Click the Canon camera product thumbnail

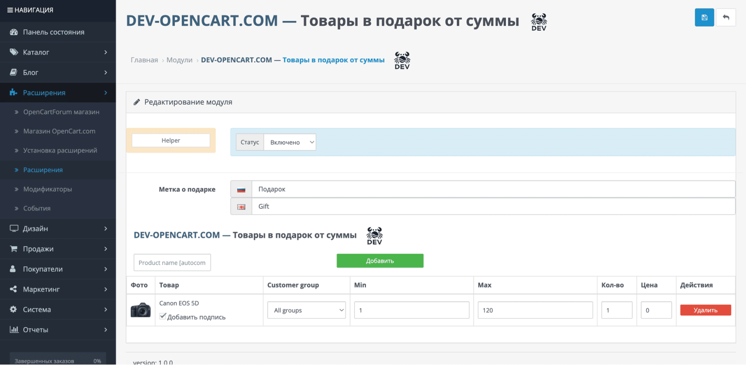(140, 310)
